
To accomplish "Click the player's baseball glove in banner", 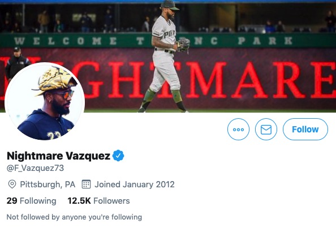I will (183, 45).
